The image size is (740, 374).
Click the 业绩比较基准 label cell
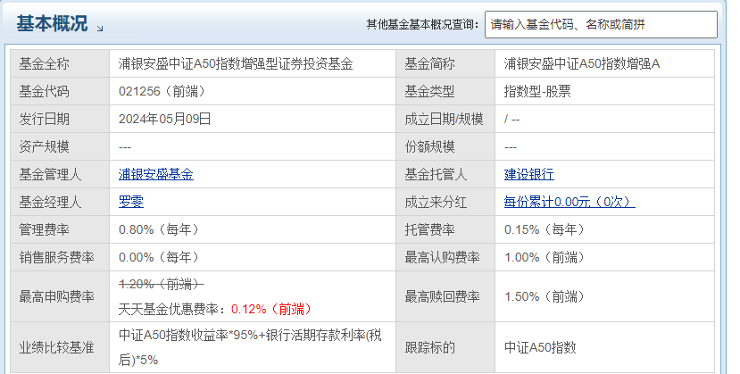tap(60, 348)
